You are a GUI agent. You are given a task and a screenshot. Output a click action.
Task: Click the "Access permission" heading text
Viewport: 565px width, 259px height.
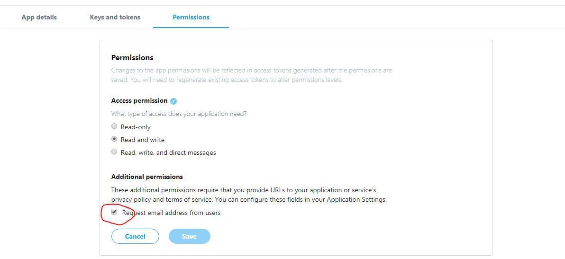pos(139,100)
